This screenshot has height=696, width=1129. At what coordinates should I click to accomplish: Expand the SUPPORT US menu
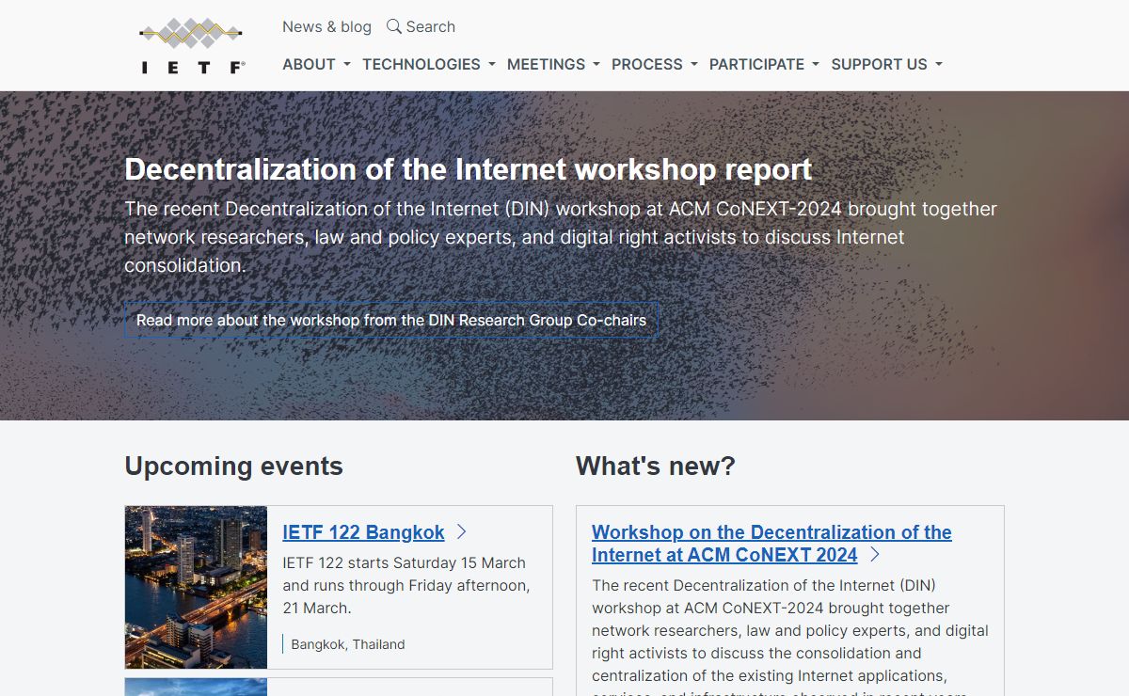pyautogui.click(x=886, y=64)
